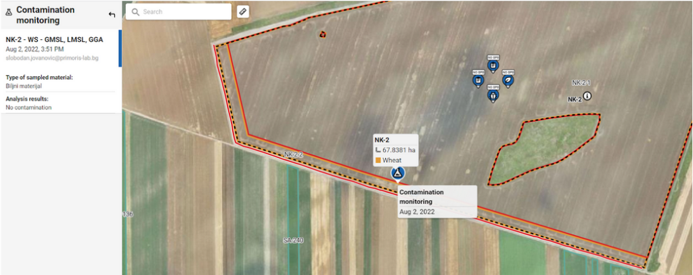
Task: Select the leaf map marker
Action: tap(508, 80)
